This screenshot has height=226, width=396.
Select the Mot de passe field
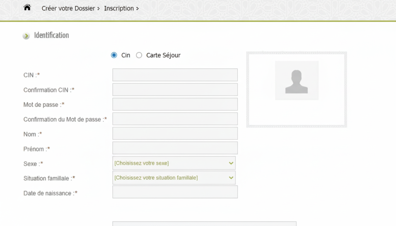[175, 104]
